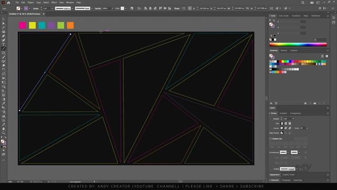Switch to the Gradient tab
This screenshot has height=190, width=337.
click(283, 113)
